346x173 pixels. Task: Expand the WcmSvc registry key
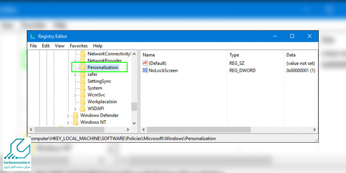click(76, 95)
